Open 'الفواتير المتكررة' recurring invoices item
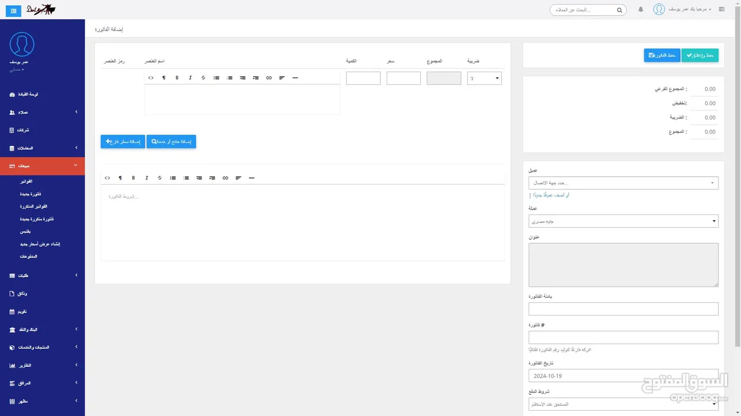 tap(34, 206)
